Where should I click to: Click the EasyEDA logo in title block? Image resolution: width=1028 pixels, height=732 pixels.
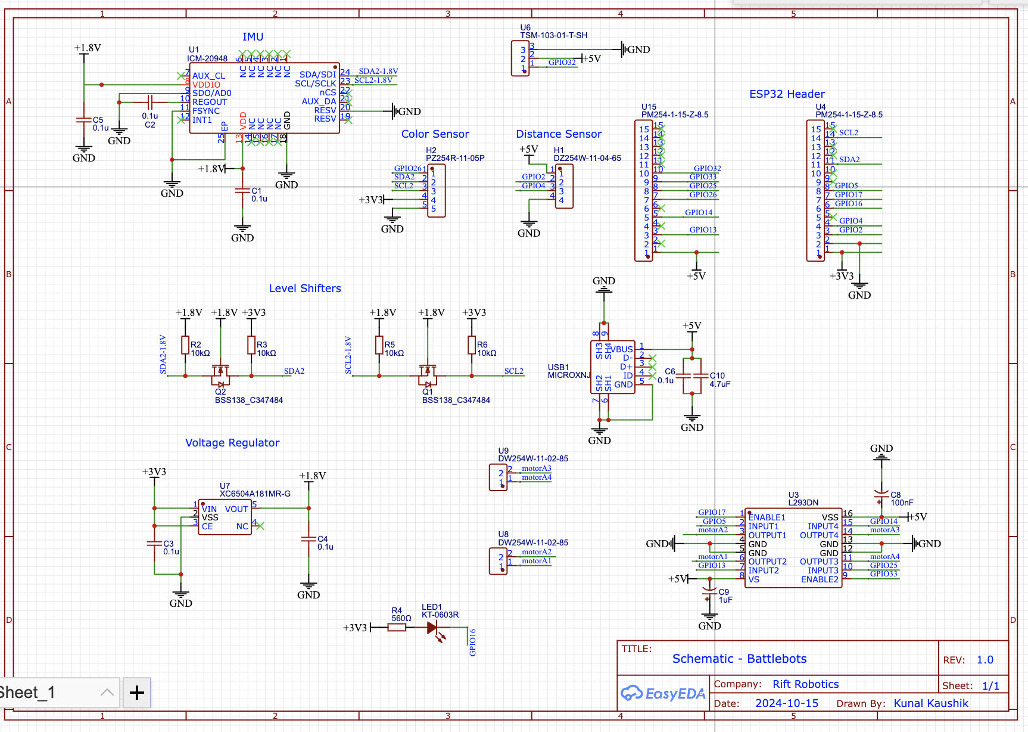click(x=663, y=693)
